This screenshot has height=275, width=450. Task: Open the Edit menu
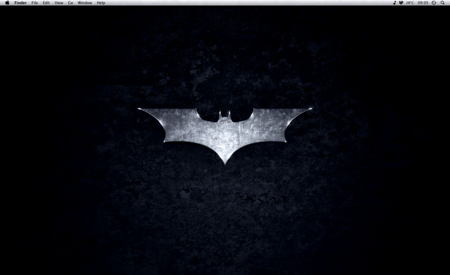46,3
